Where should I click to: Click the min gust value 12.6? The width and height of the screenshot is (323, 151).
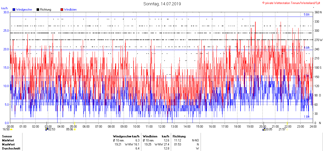tap(166, 140)
